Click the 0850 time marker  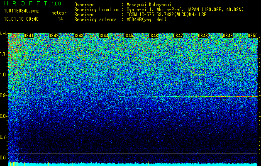(253, 36)
